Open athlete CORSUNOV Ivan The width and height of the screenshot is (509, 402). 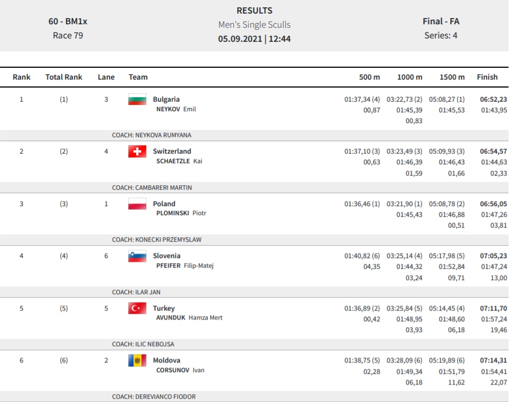pyautogui.click(x=180, y=370)
